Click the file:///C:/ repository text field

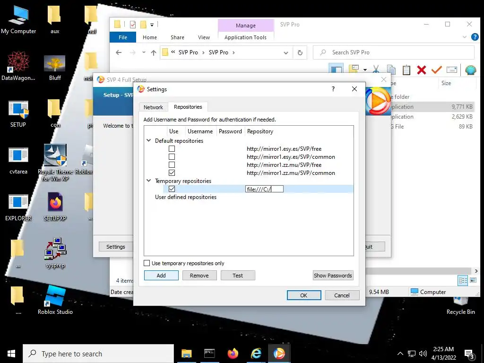coord(265,189)
